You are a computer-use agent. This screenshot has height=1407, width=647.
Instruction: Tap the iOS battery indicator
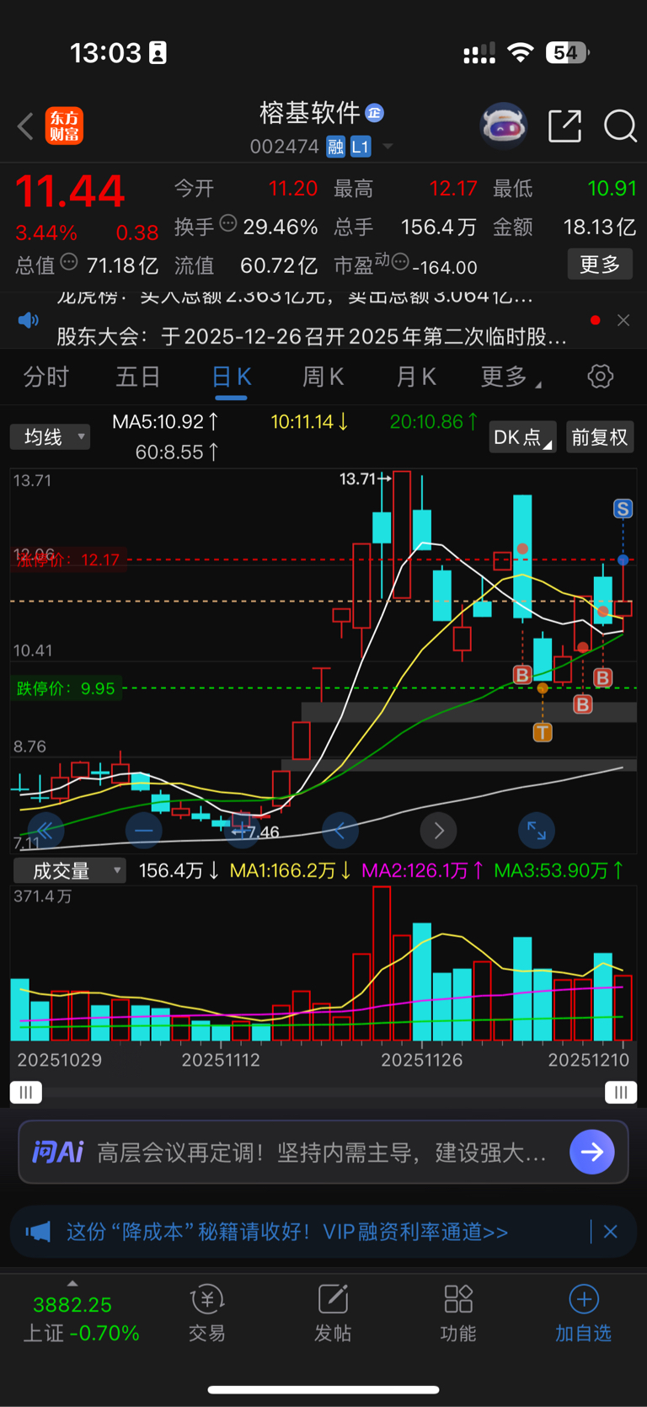pos(568,53)
